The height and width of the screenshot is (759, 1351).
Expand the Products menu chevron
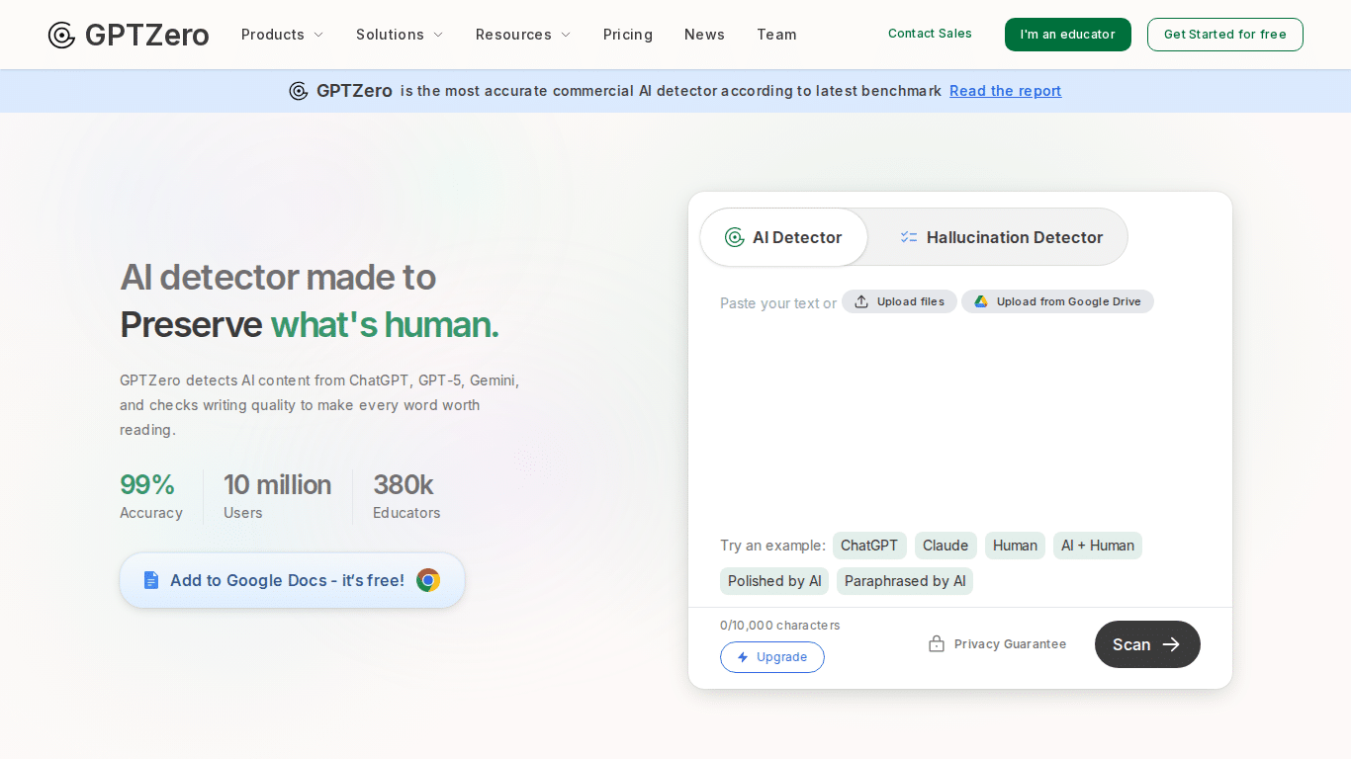(318, 35)
